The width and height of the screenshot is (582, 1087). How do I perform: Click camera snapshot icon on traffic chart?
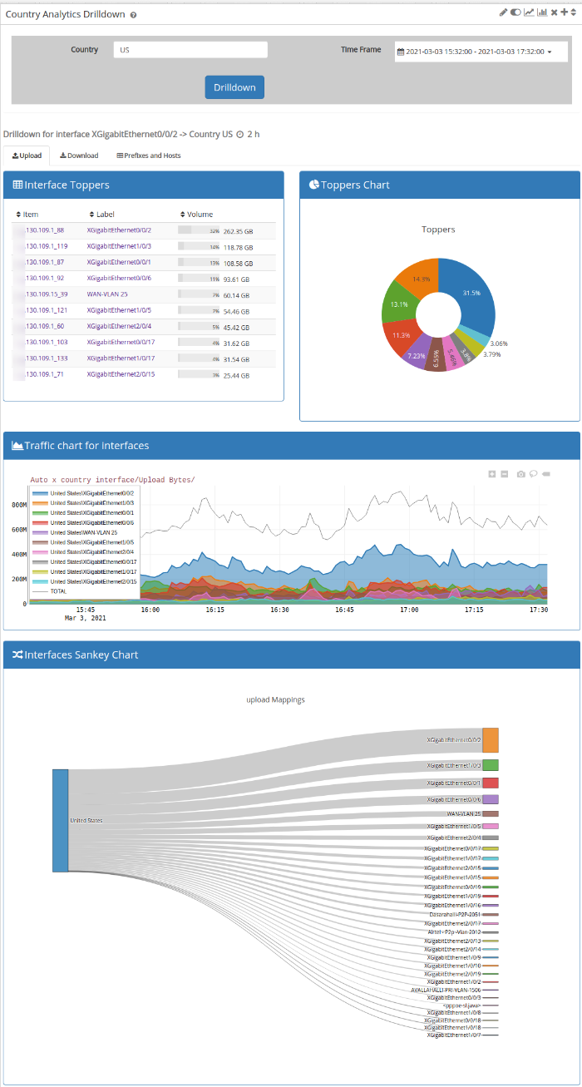[x=520, y=474]
